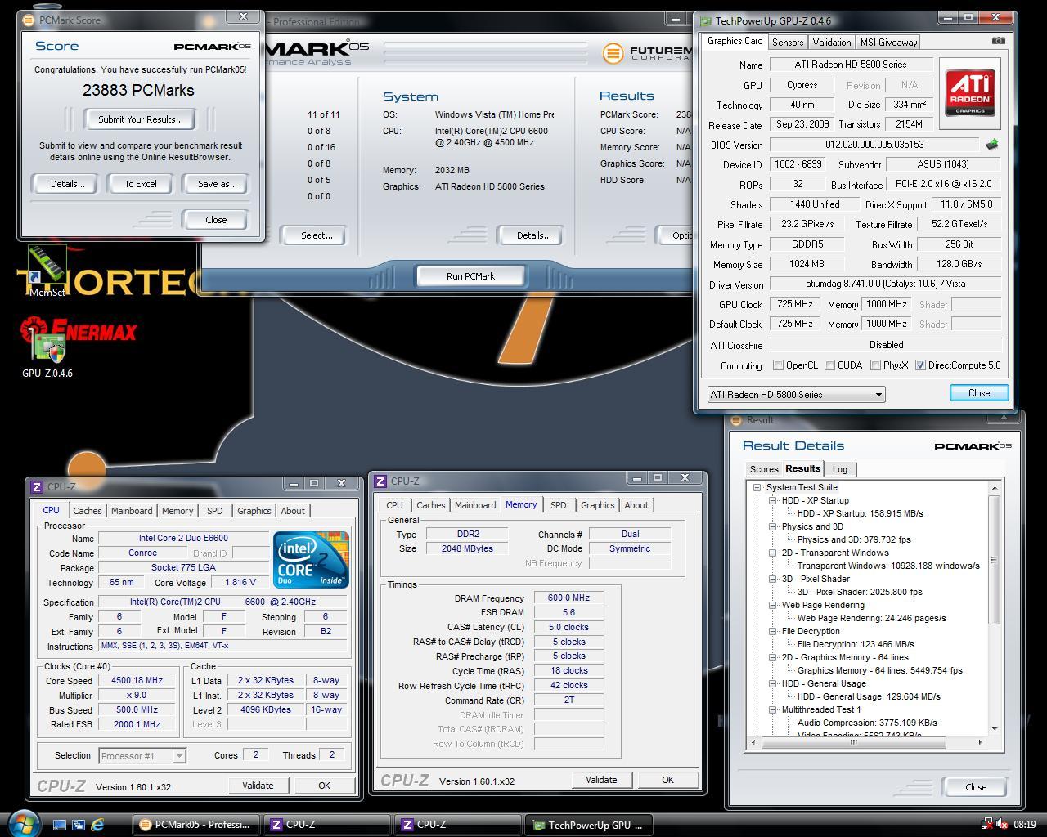Click Details... in the Score dialog
This screenshot has width=1047, height=837.
coord(67,184)
